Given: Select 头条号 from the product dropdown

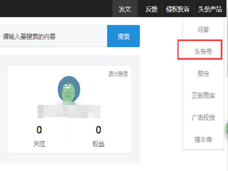Looking at the screenshot, I should click(203, 51).
